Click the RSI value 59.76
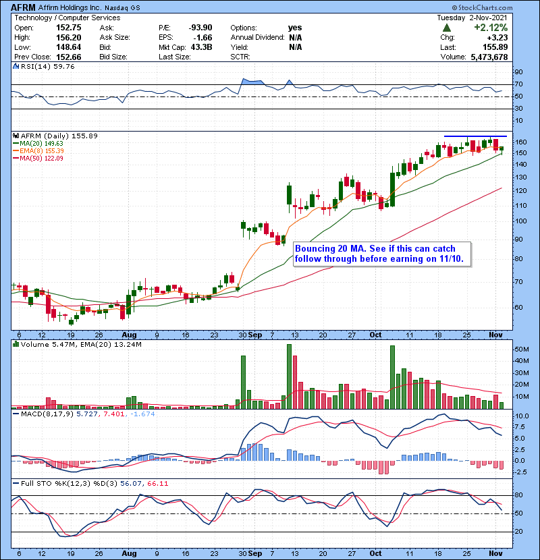The width and height of the screenshot is (540, 560). pyautogui.click(x=63, y=66)
